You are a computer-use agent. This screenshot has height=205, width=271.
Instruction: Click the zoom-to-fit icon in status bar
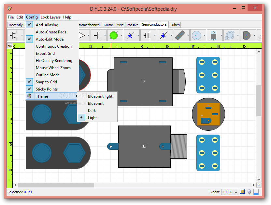coord(243,192)
